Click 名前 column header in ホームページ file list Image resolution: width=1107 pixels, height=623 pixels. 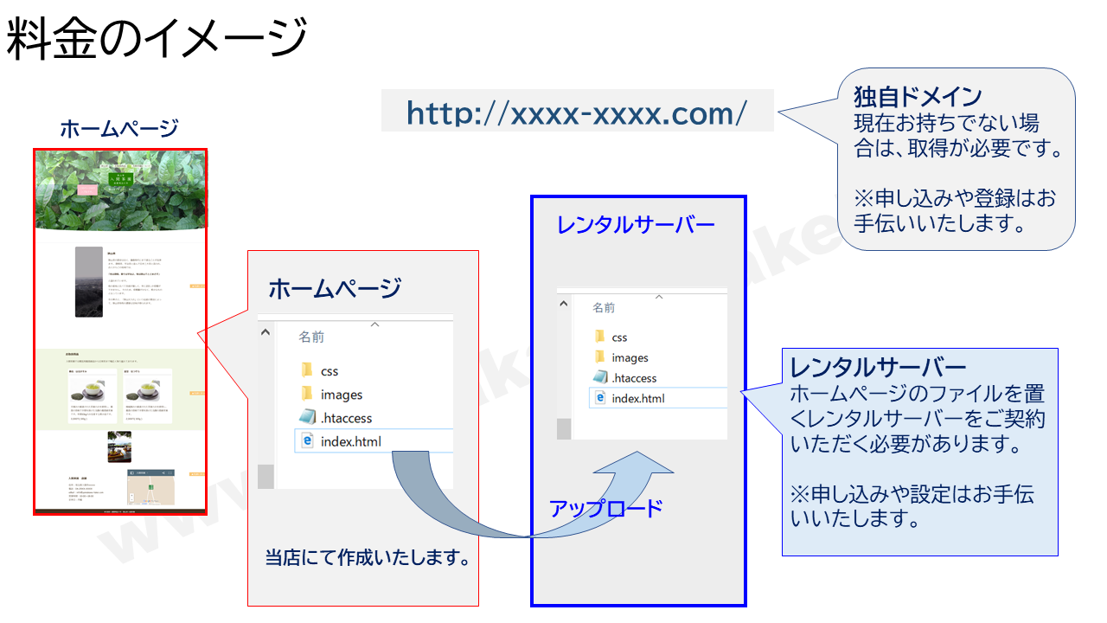click(311, 337)
